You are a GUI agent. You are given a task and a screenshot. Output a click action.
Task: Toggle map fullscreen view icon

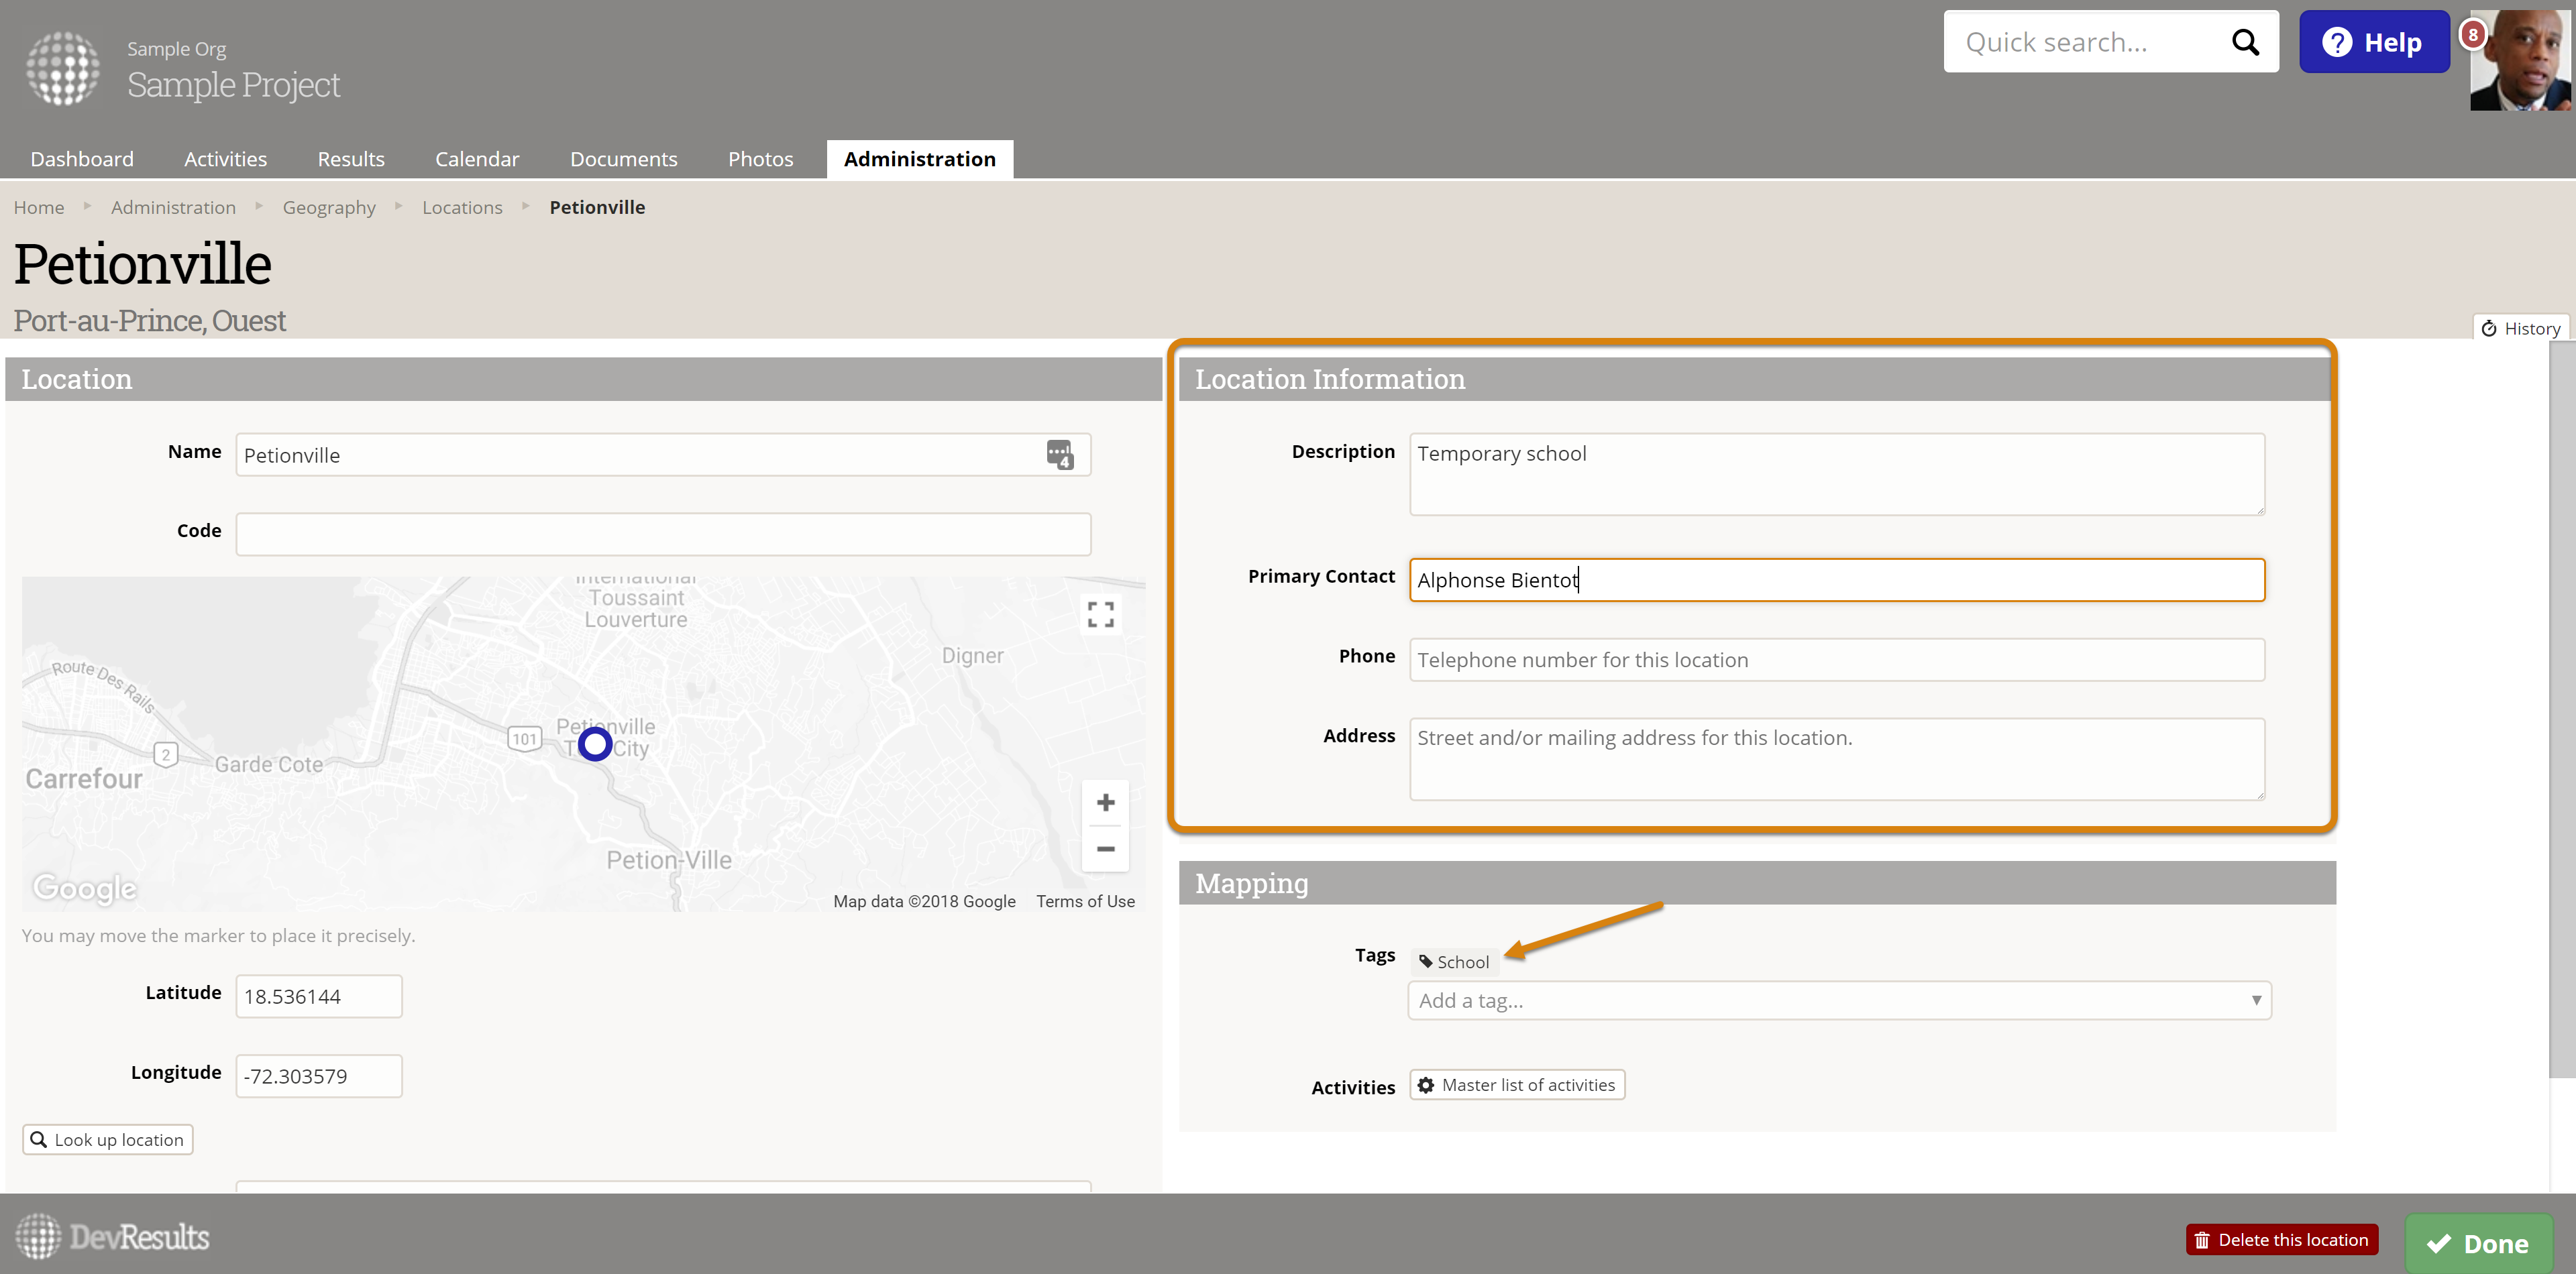(x=1100, y=614)
